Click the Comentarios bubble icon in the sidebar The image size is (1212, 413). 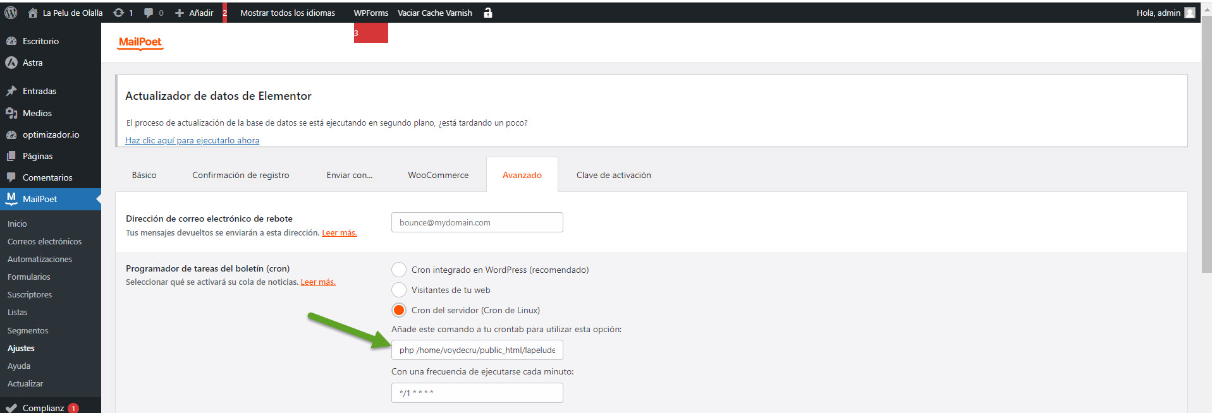point(11,177)
